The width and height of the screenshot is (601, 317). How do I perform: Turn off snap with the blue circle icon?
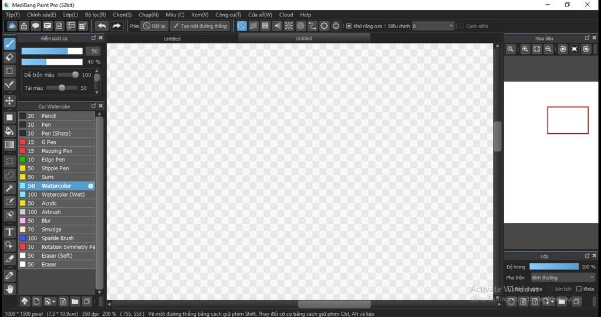point(241,26)
